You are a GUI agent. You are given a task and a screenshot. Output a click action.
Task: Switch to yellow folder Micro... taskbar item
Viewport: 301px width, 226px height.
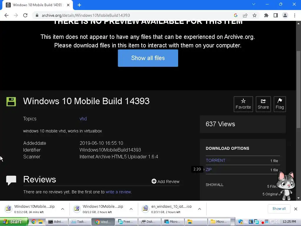point(219,222)
